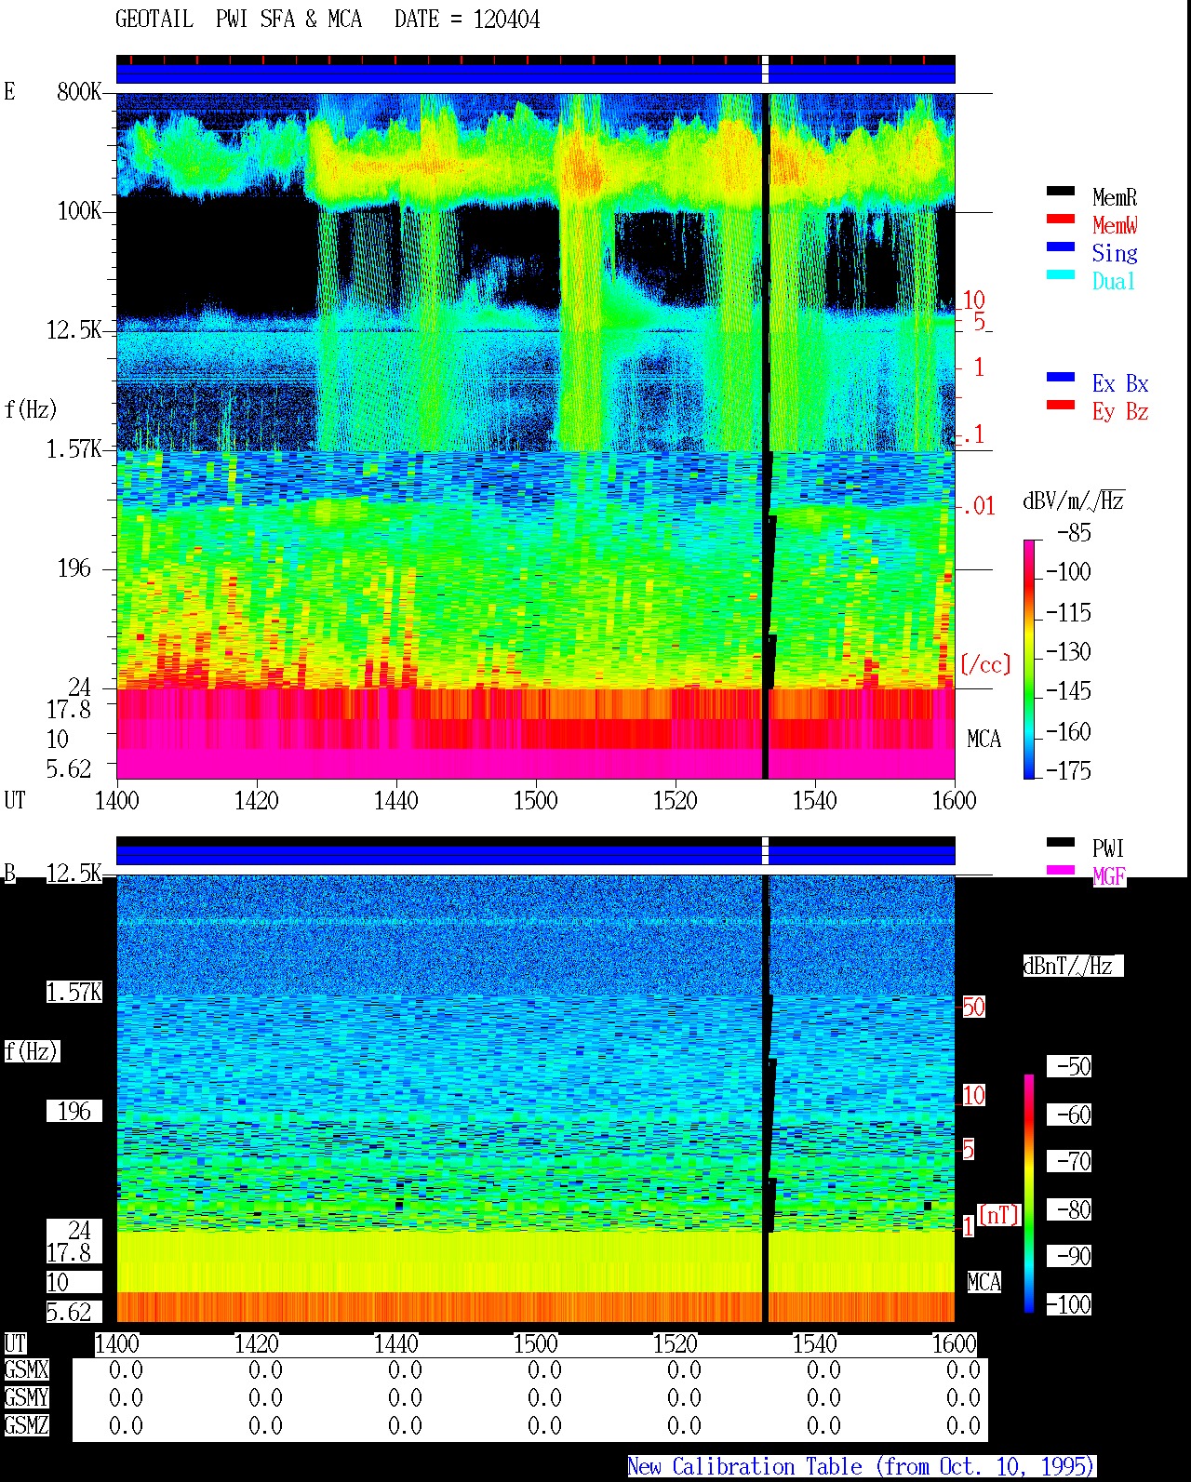Click the '1500' time label under the E spectrogram
The width and height of the screenshot is (1191, 1482).
(535, 800)
